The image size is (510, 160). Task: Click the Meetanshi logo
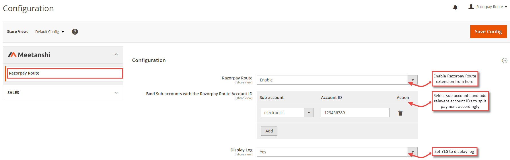[x=29, y=55]
